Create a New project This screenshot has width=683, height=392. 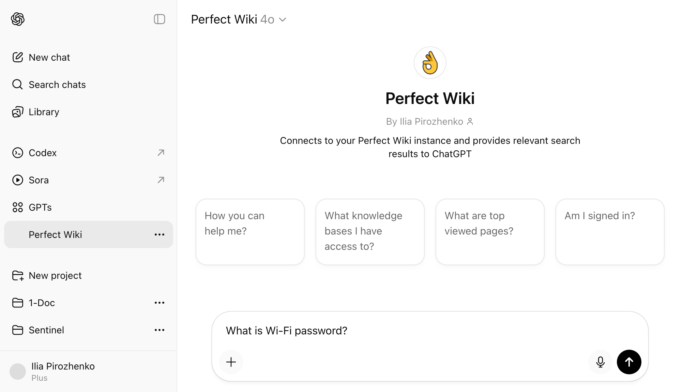(55, 275)
